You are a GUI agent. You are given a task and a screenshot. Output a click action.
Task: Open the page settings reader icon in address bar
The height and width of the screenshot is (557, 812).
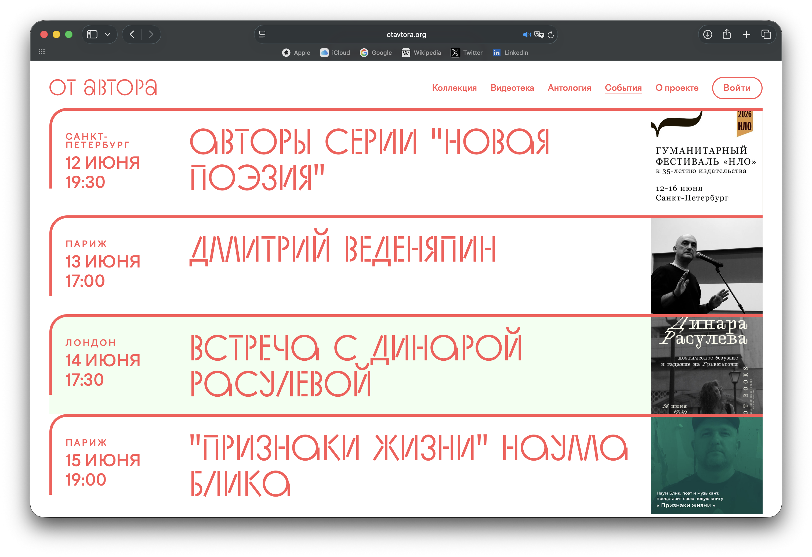(x=262, y=34)
